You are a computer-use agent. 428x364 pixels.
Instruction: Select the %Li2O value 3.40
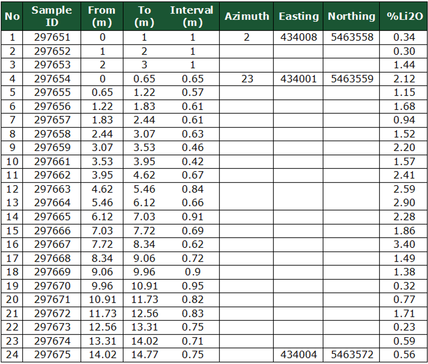point(404,244)
